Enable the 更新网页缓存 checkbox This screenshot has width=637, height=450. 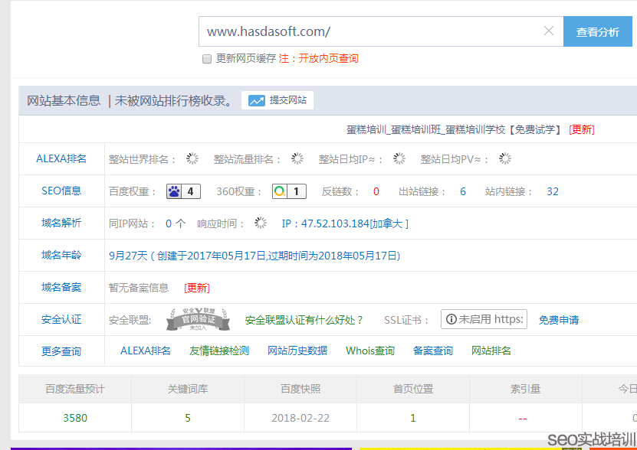pyautogui.click(x=206, y=59)
